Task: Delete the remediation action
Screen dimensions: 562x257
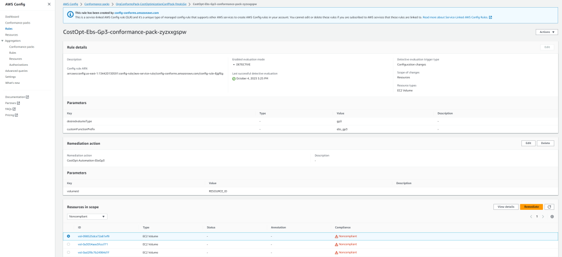Action: pyautogui.click(x=545, y=143)
